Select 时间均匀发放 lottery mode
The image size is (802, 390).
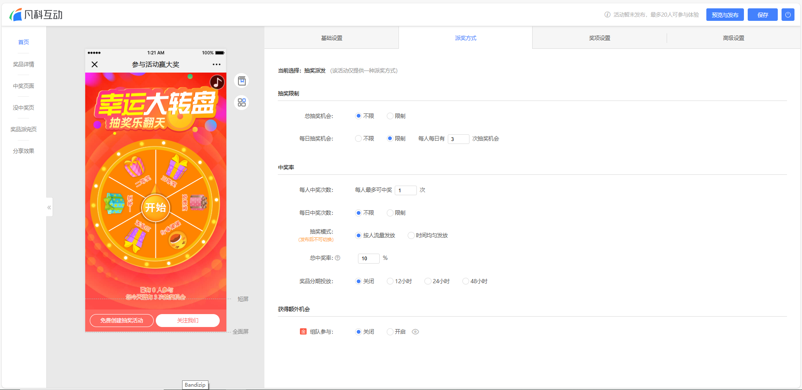tap(411, 236)
